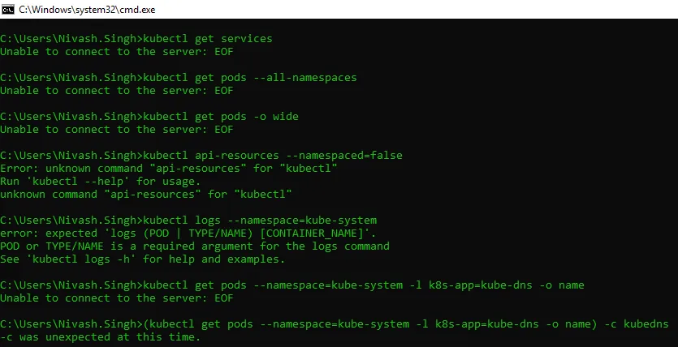
Task: Click the EOF error under 'get pods -o wide'
Action: tap(117, 130)
